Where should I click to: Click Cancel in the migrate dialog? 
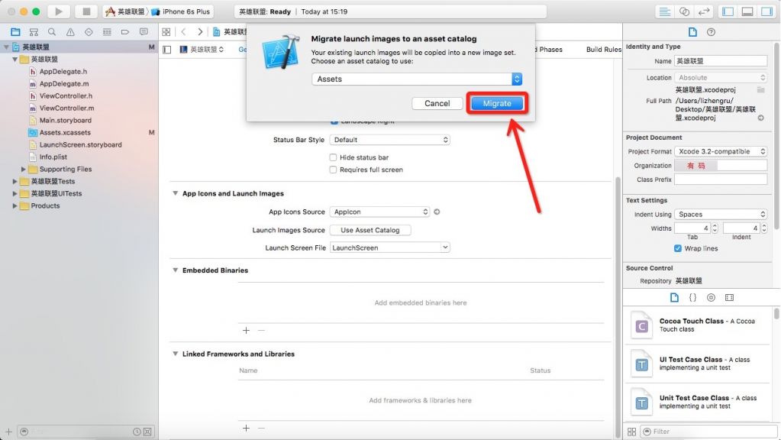tap(437, 103)
